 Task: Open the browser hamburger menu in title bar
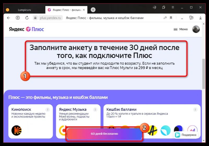[173, 7]
